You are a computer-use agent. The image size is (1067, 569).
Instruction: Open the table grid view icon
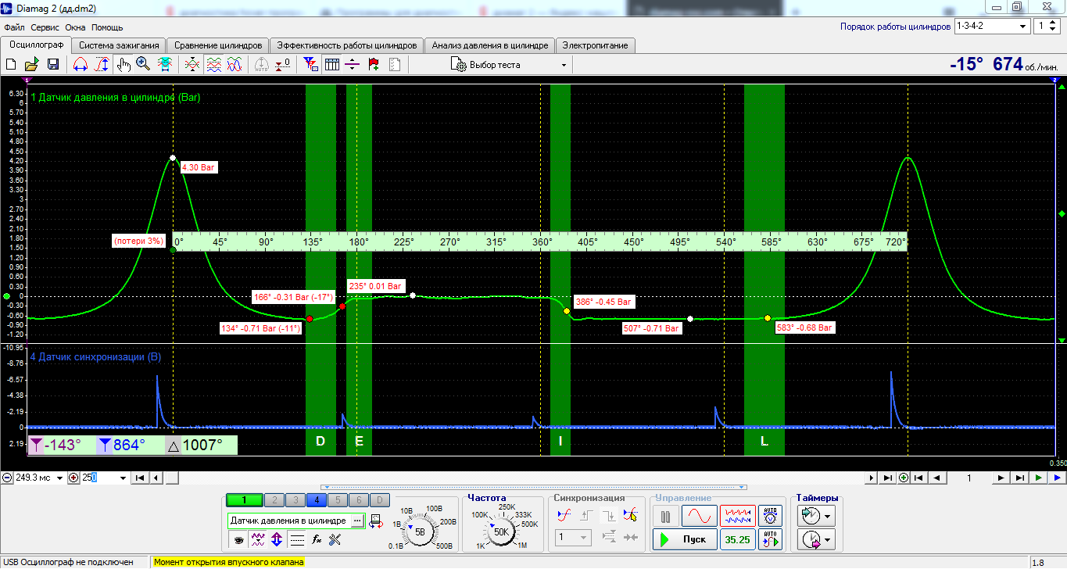point(331,65)
